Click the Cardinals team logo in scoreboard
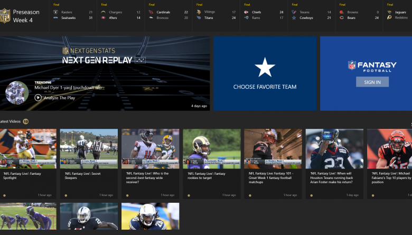The height and width of the screenshot is (235, 412). point(151,12)
